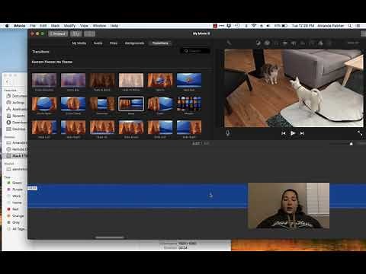366x274 pixels.
Task: Click the horizontal timeline scrollbar
Action: 110,237
